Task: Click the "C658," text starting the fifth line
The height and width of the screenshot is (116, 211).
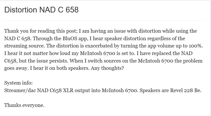Action: [x=11, y=61]
